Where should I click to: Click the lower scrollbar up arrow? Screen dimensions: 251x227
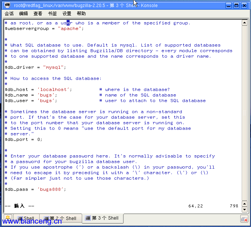tap(245, 204)
